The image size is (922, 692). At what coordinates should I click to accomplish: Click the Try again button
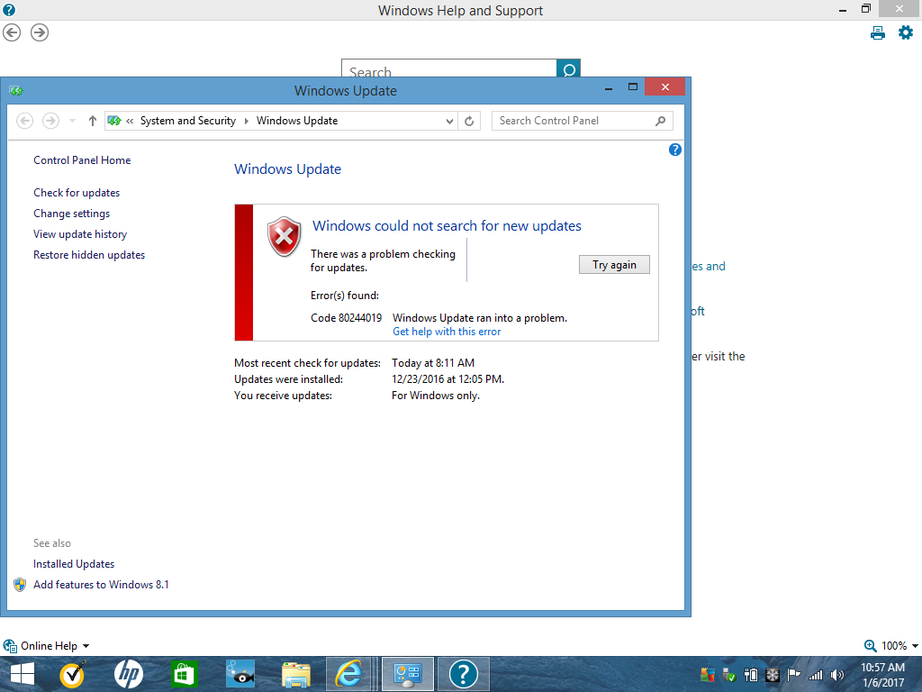coord(614,265)
